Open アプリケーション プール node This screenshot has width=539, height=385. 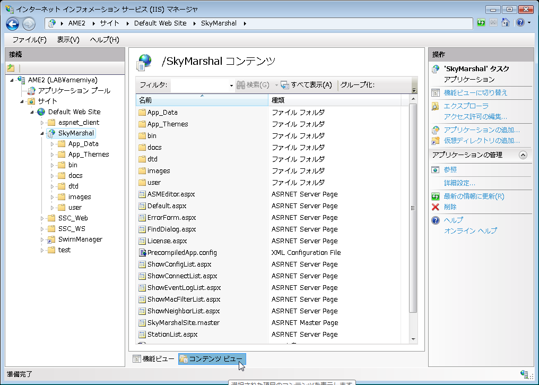(74, 90)
